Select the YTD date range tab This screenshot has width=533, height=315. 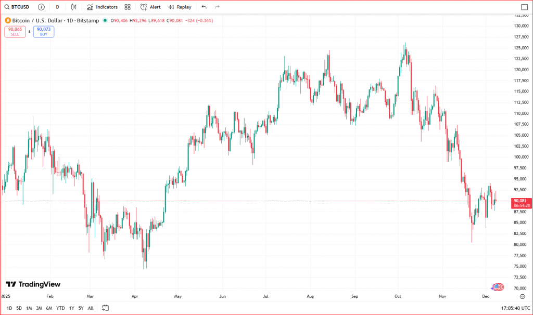click(60, 308)
